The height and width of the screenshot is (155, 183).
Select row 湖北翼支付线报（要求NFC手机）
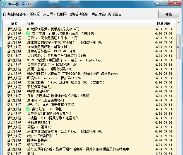click(89, 42)
